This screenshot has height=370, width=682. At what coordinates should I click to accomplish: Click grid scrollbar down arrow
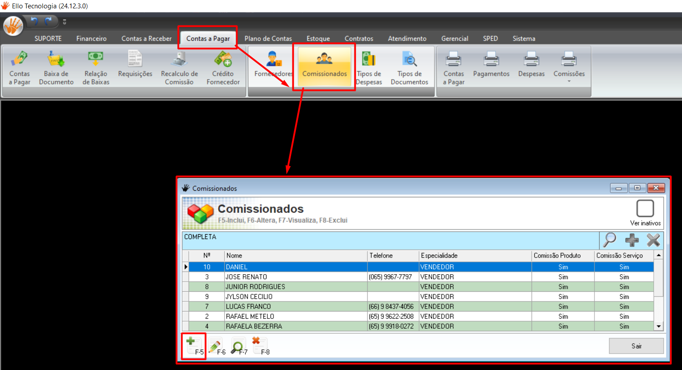point(659,326)
